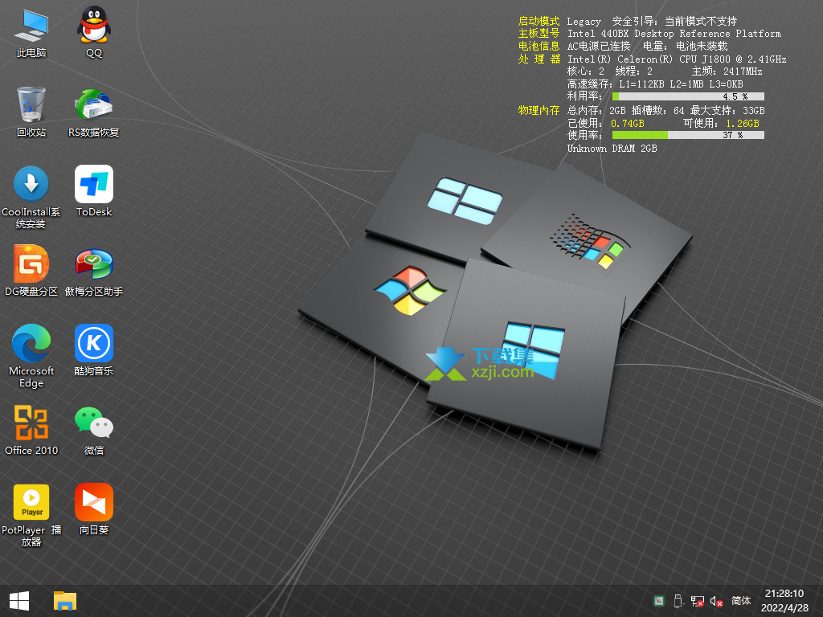This screenshot has height=617, width=823.
Task: Select the CoolInstall系统安装 icon
Action: point(31,198)
